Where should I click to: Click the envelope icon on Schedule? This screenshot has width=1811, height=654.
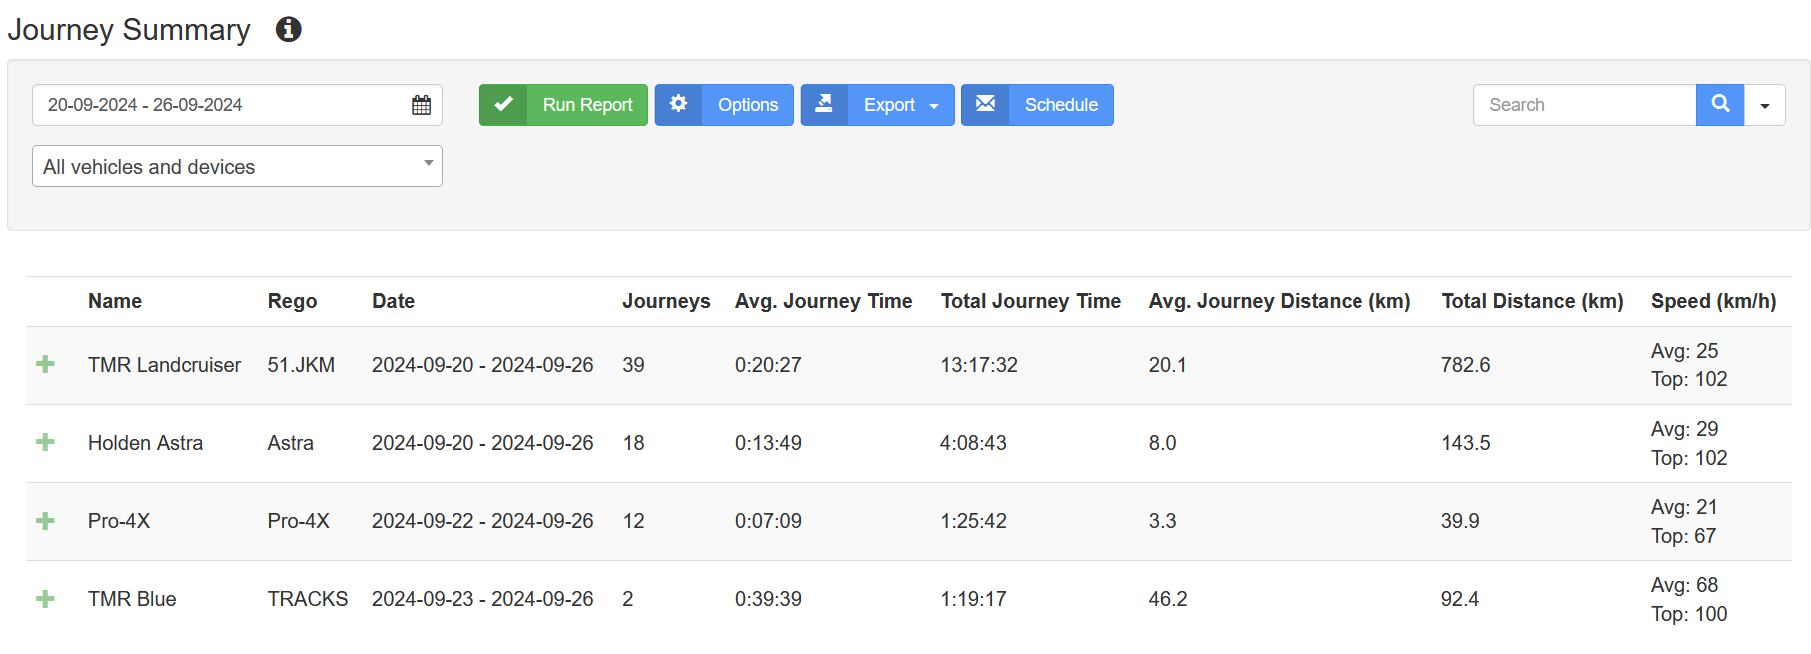coord(985,104)
